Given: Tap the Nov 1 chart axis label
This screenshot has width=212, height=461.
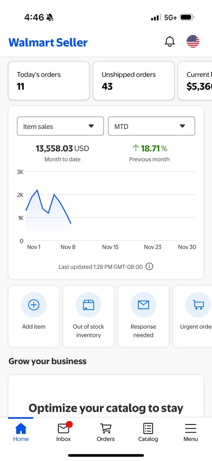Looking at the screenshot, I should click(x=33, y=247).
